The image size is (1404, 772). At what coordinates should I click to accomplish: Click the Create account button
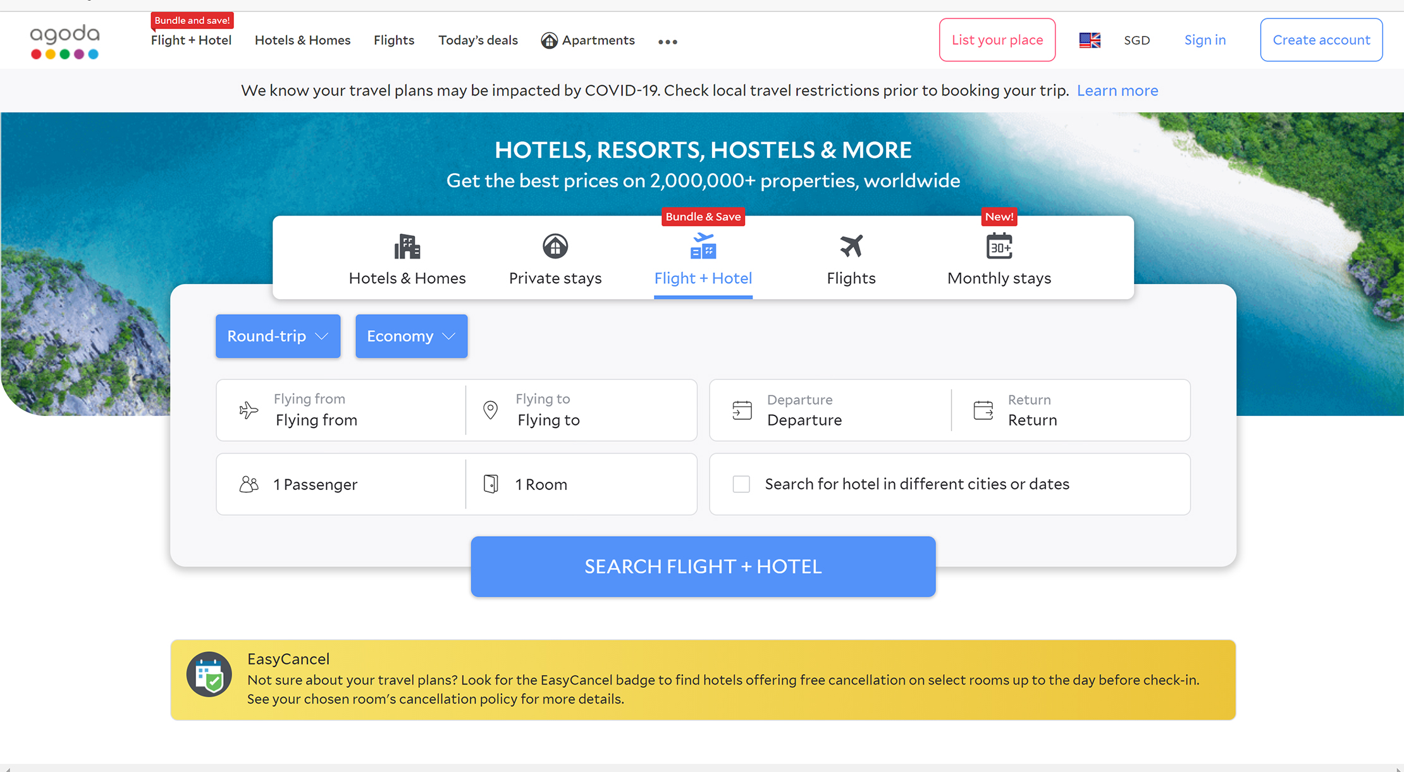point(1321,40)
